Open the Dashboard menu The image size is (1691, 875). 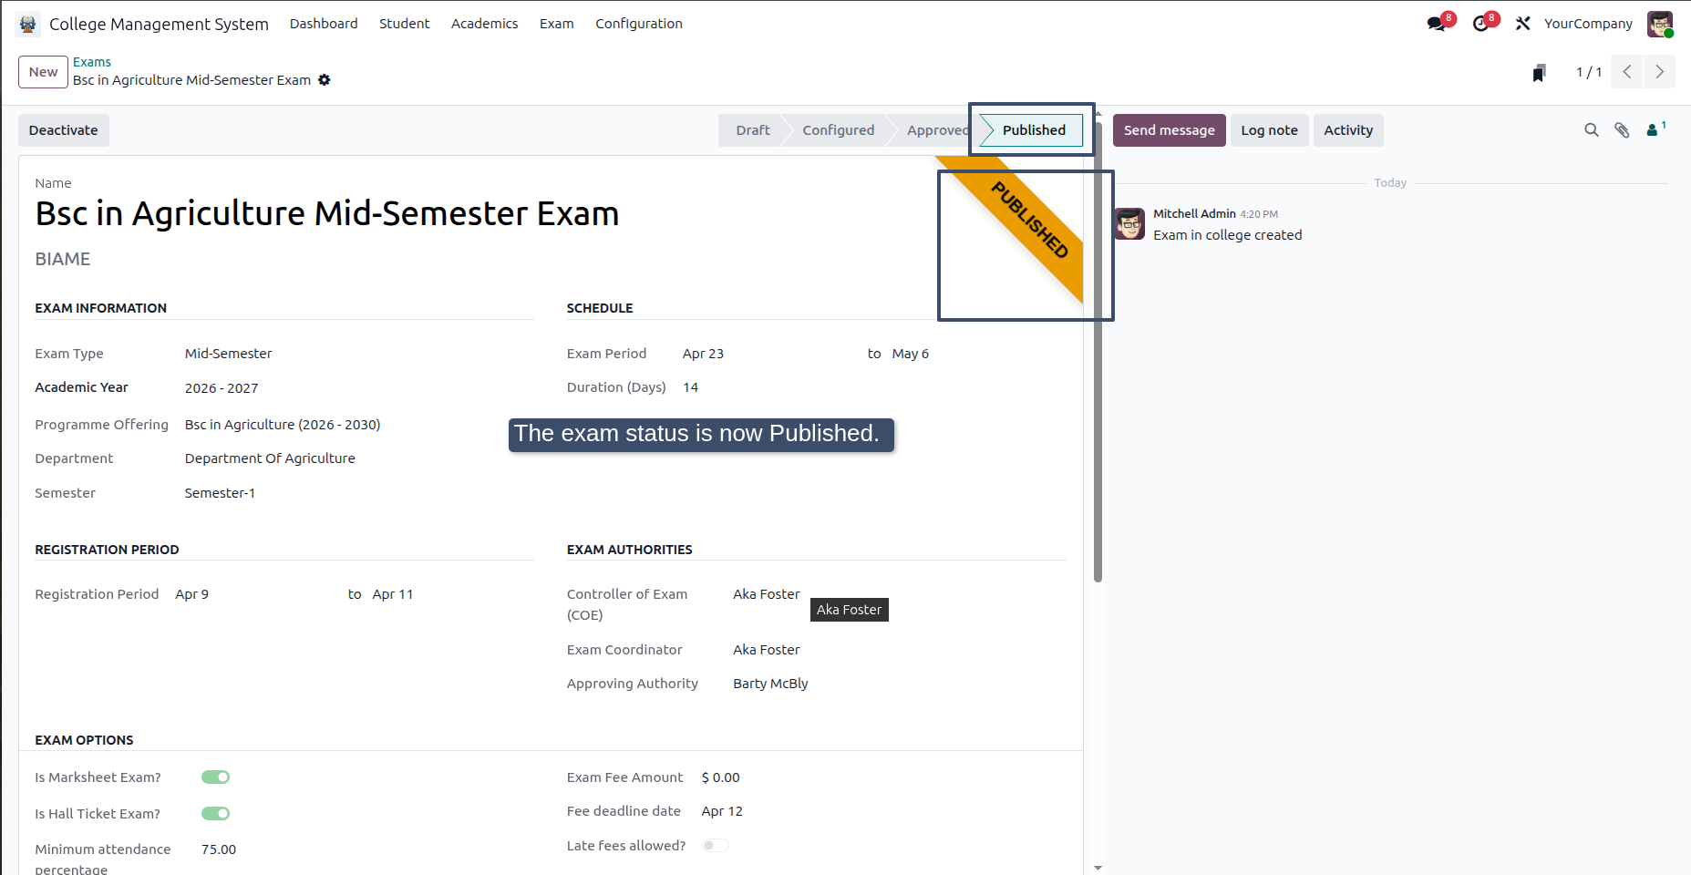pyautogui.click(x=324, y=24)
